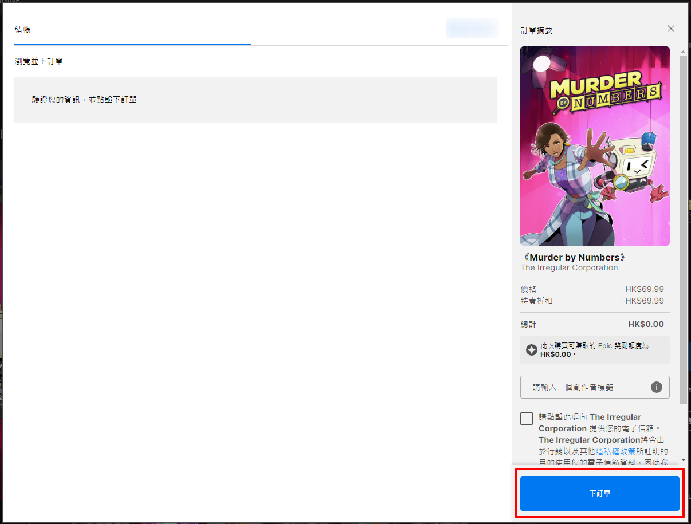Click the creator tag info icon
This screenshot has width=691, height=524.
(x=657, y=387)
